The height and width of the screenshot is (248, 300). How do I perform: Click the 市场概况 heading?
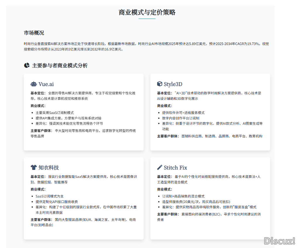coord(34,33)
